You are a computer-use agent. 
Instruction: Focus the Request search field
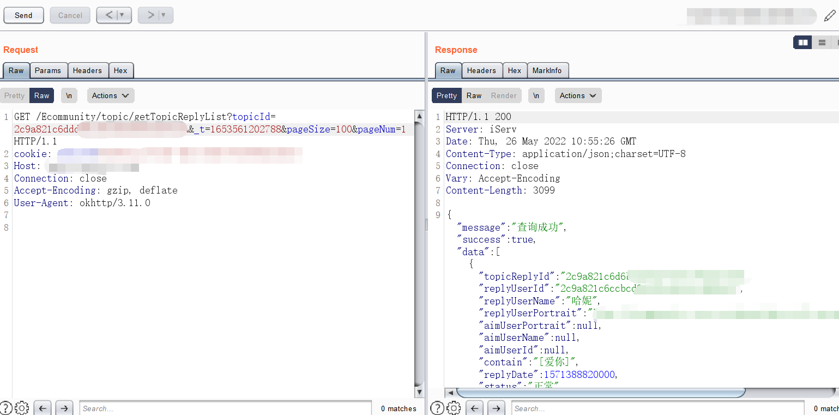pyautogui.click(x=226, y=408)
